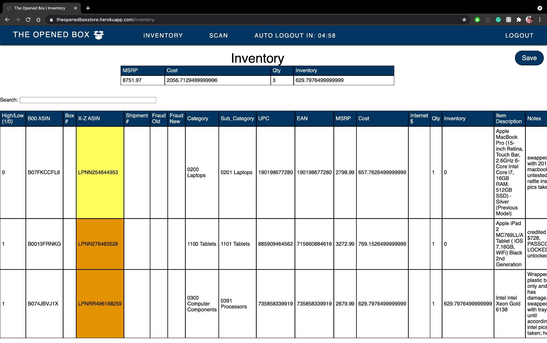The image size is (547, 343).
Task: Click the Fraud New column header
Action: 176,118
